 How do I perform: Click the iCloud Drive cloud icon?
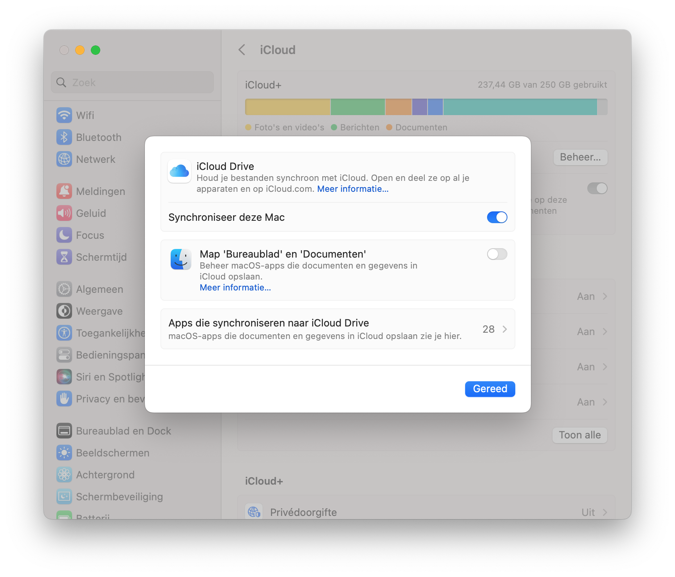click(x=179, y=171)
